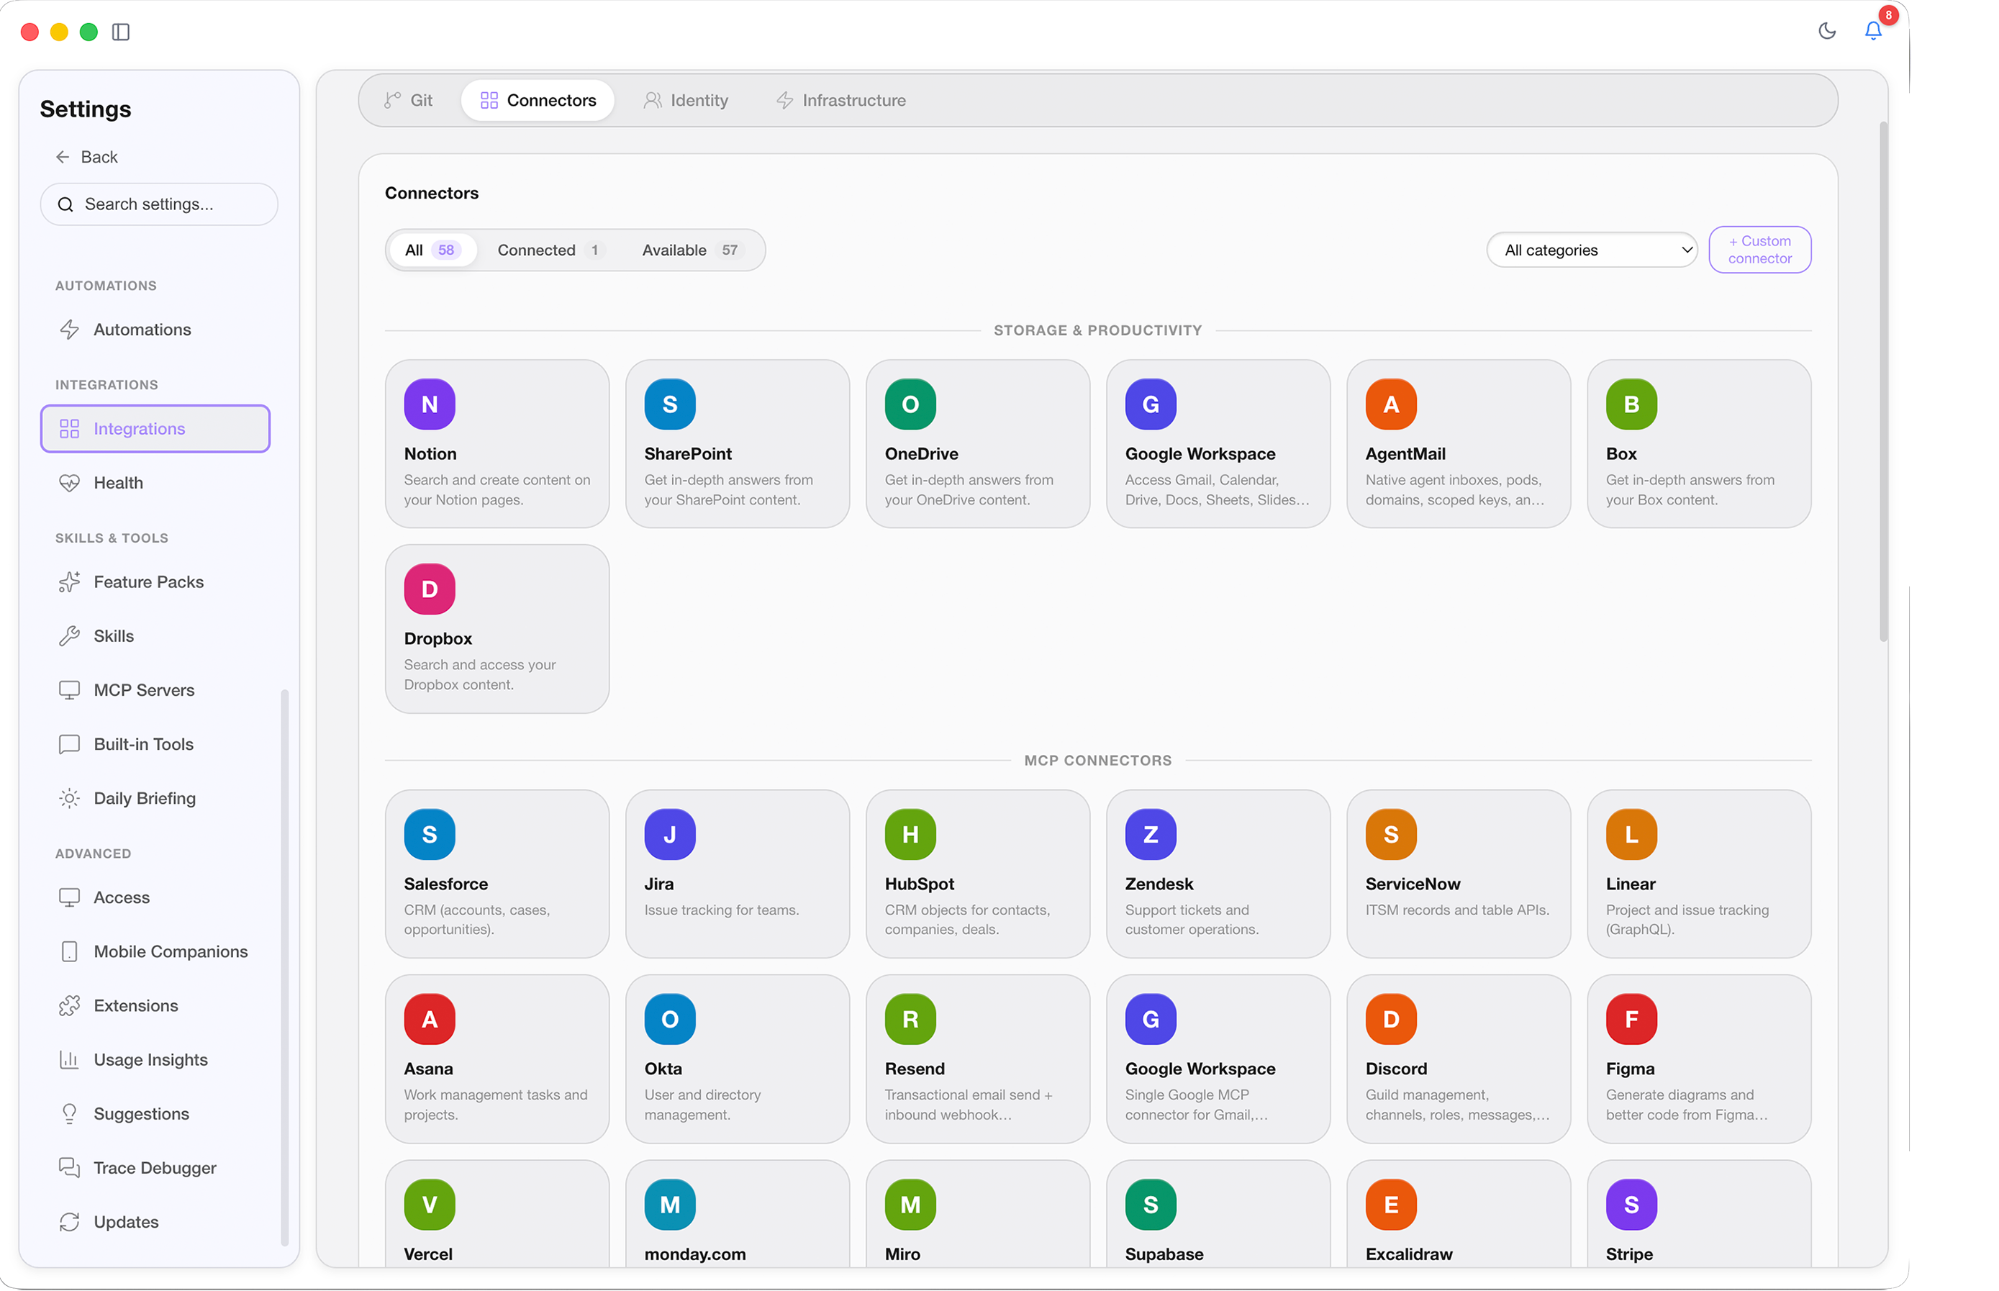
Task: Open the Asana connector icon
Action: (x=429, y=1020)
